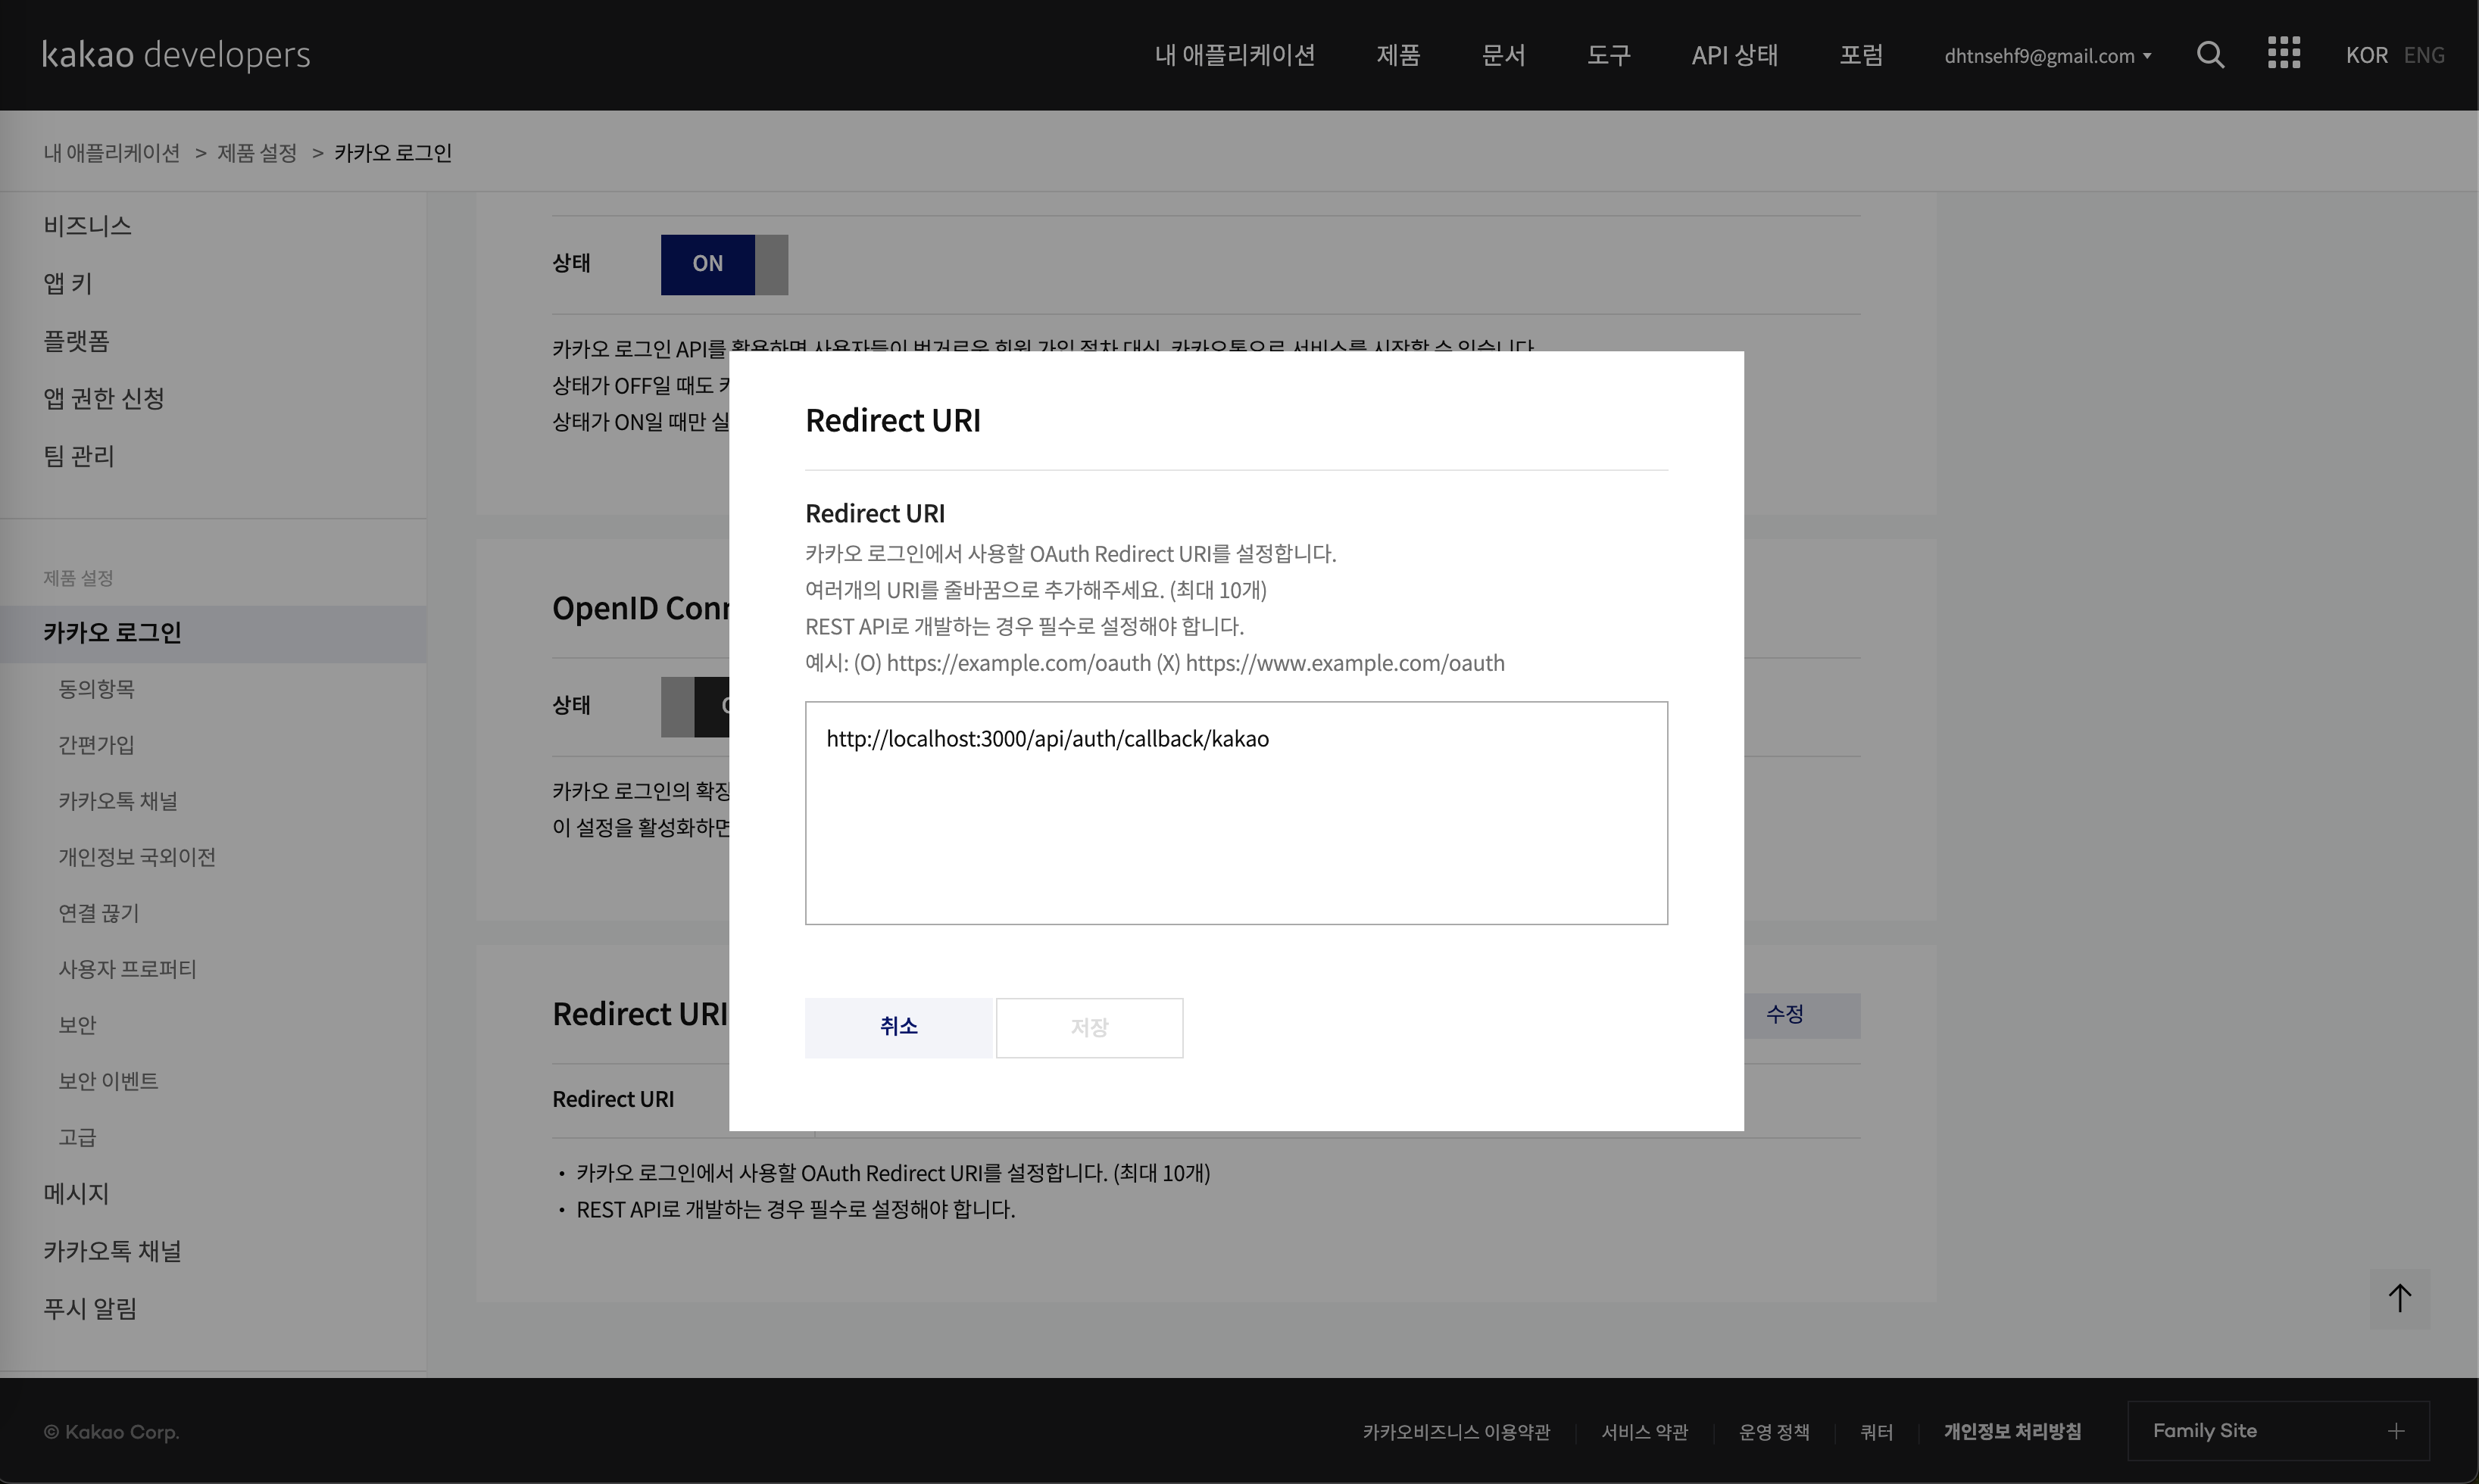Select 카카오 로그인 in sidebar

tap(213, 633)
